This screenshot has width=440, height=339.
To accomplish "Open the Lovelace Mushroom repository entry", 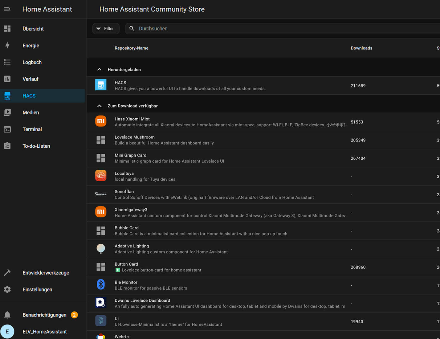I will [x=134, y=137].
